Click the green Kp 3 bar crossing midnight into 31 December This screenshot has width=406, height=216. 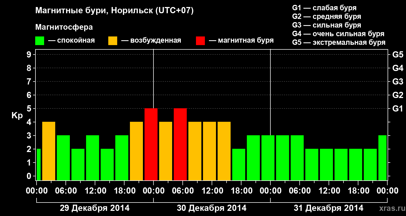pyautogui.click(x=268, y=158)
